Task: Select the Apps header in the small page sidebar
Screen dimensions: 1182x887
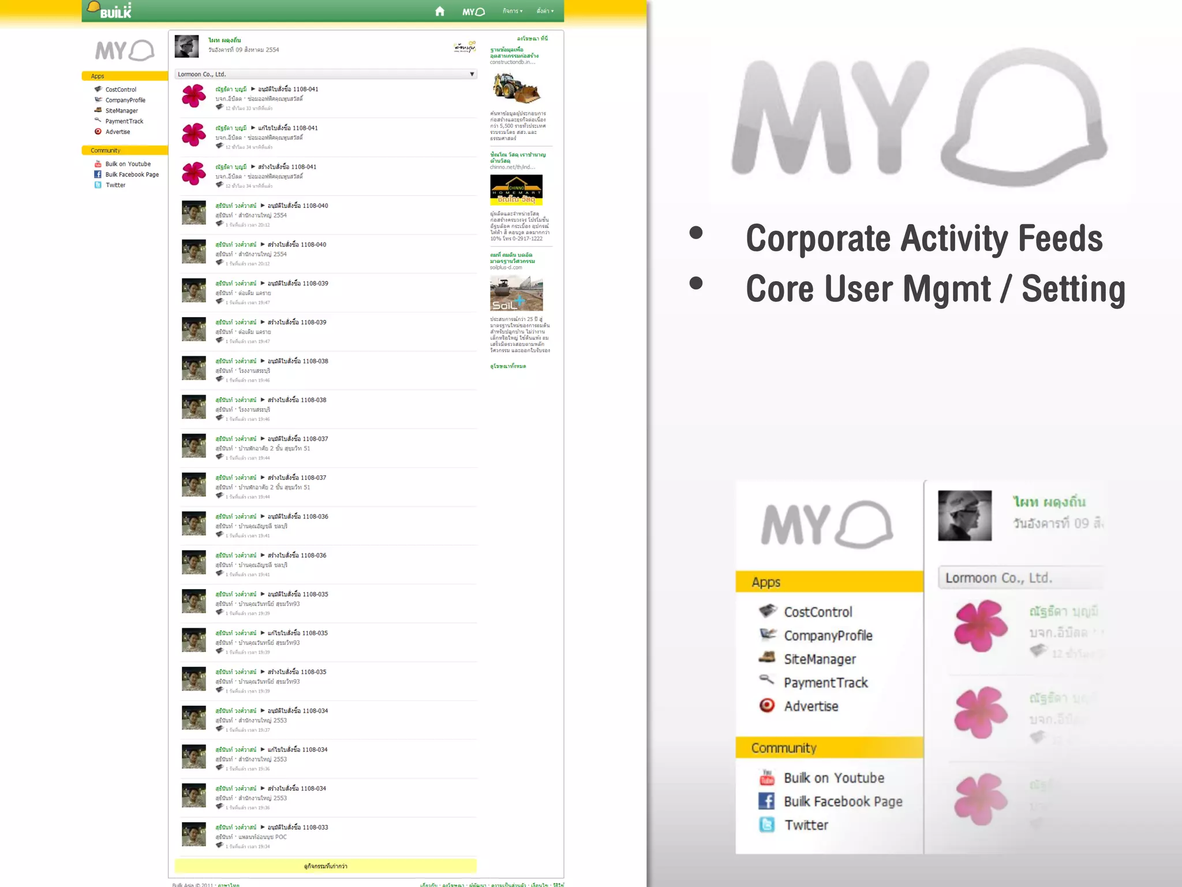Action: coord(125,76)
